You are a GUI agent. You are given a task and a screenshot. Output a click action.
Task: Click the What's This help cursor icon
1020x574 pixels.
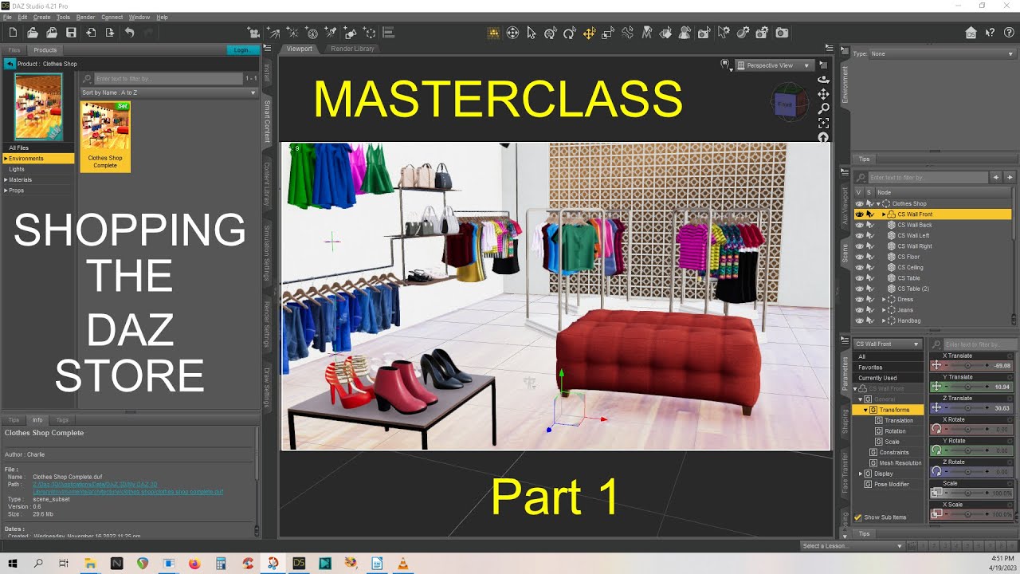pos(989,33)
